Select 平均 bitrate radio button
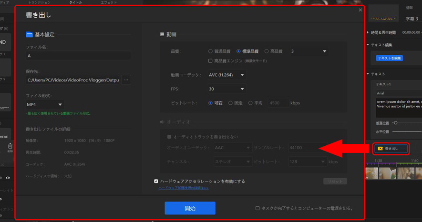 pyautogui.click(x=250, y=103)
